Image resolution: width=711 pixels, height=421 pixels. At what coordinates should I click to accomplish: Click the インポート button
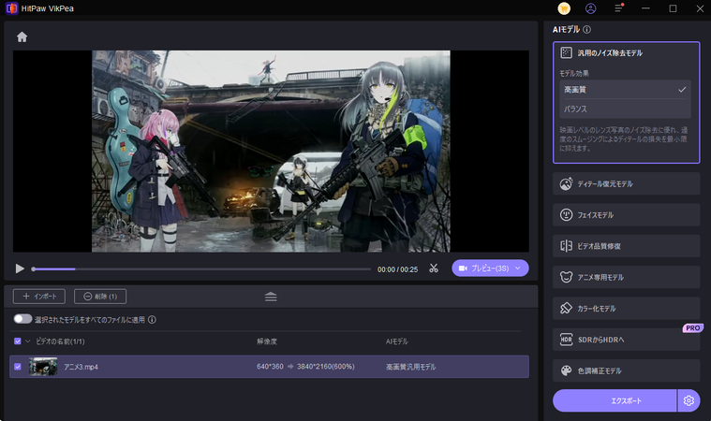point(39,297)
